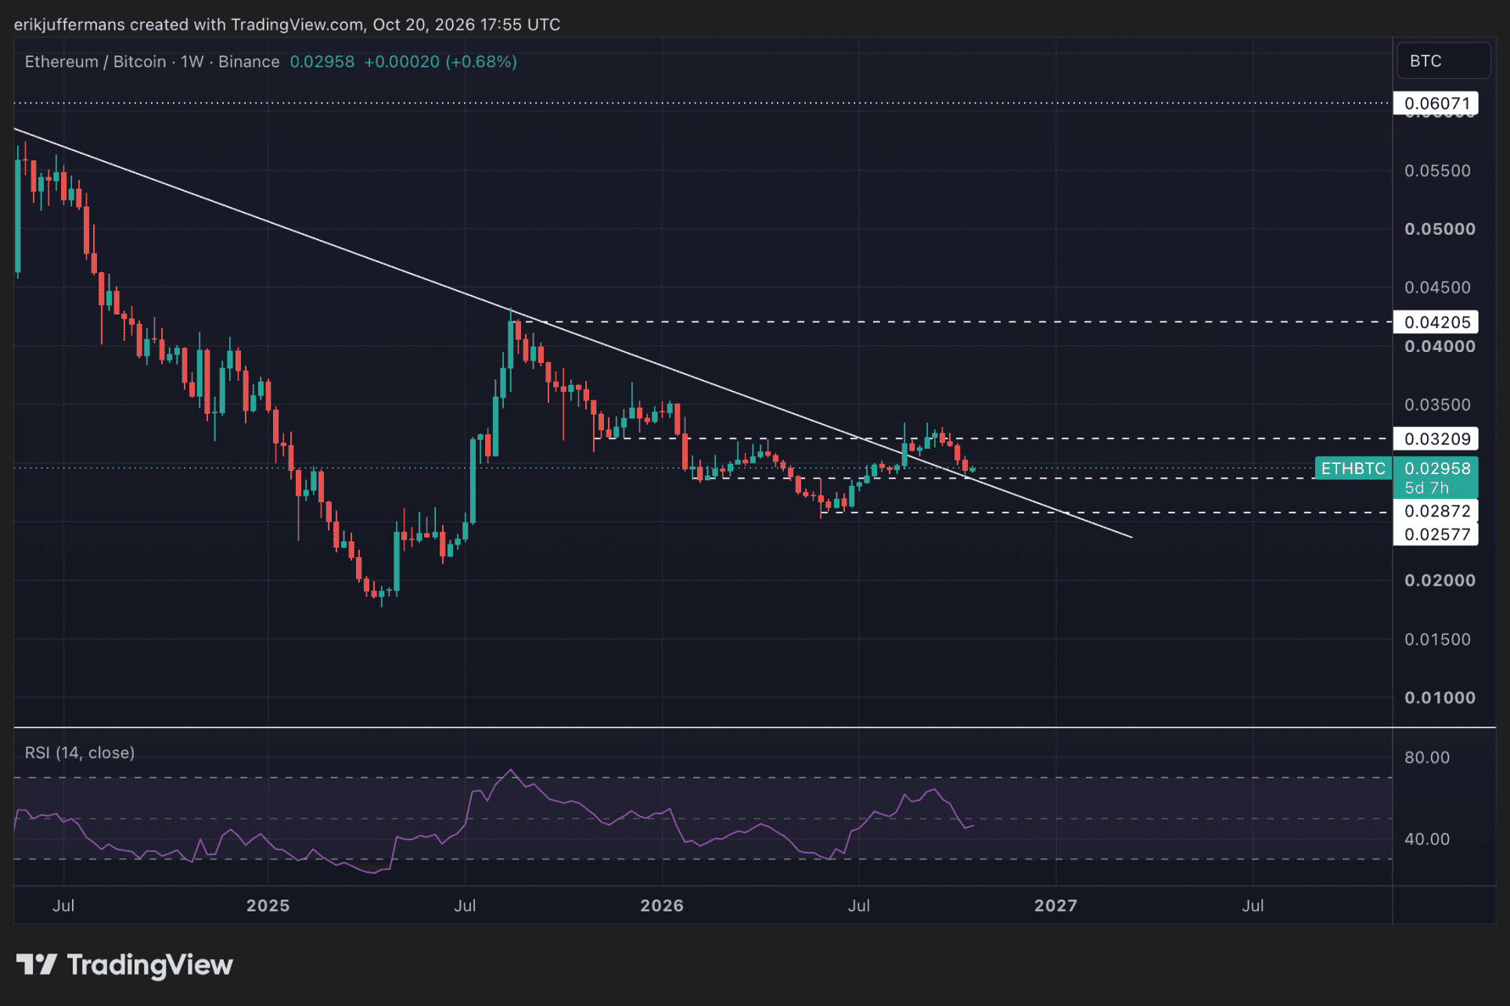
Task: Click the 0.02577 support label
Action: [1436, 534]
